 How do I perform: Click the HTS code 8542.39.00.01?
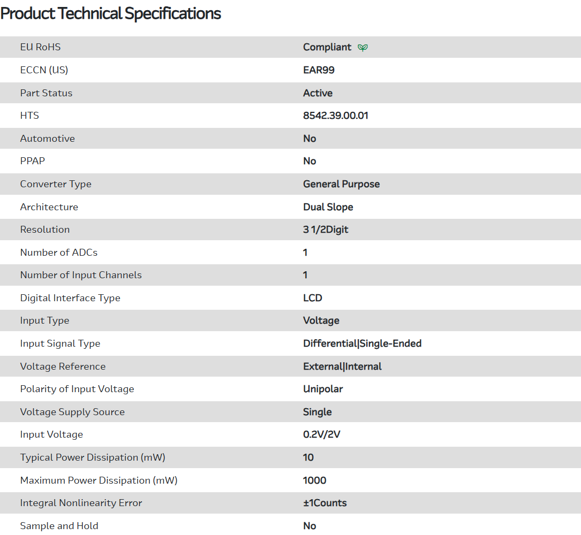(x=335, y=116)
